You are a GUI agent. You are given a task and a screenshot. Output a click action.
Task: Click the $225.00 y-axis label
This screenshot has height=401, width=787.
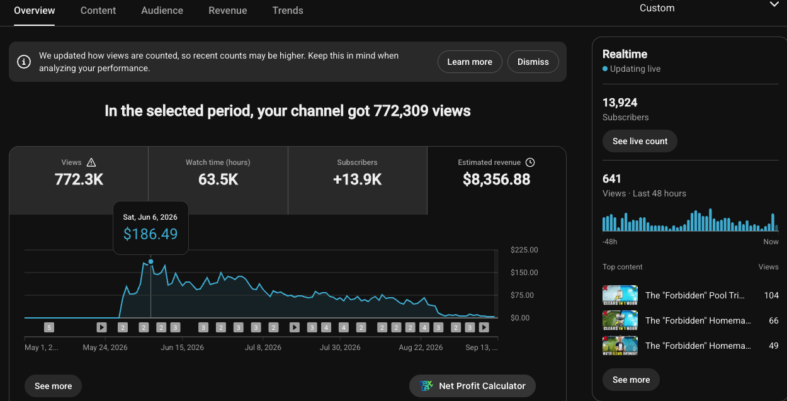524,250
